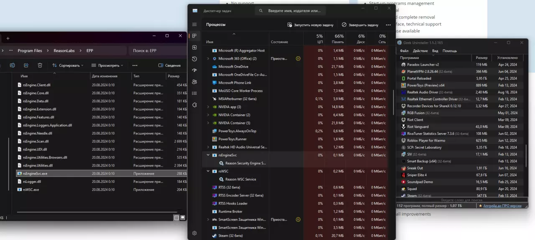Toggle the Details pane button in Explorer
This screenshot has height=240, width=535.
pos(170,66)
